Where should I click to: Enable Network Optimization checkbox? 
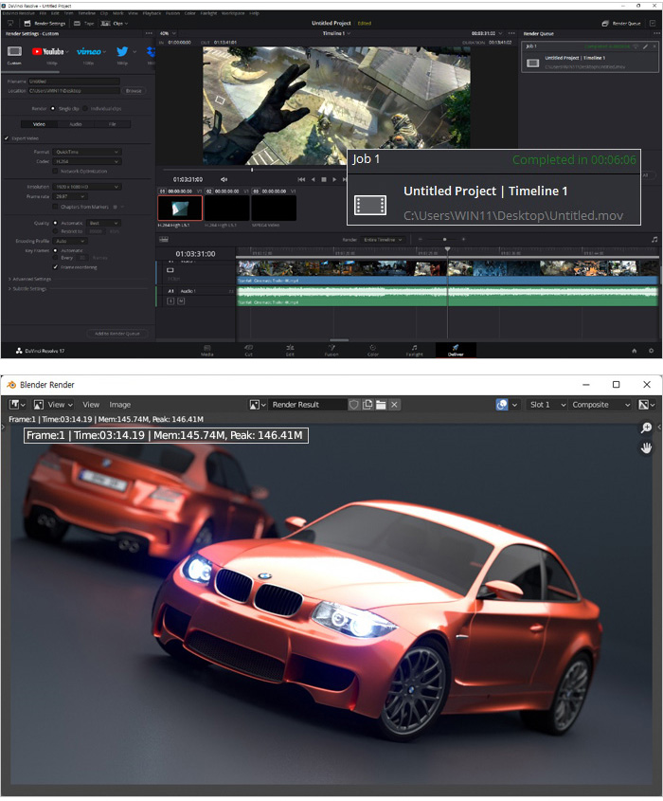[x=56, y=172]
